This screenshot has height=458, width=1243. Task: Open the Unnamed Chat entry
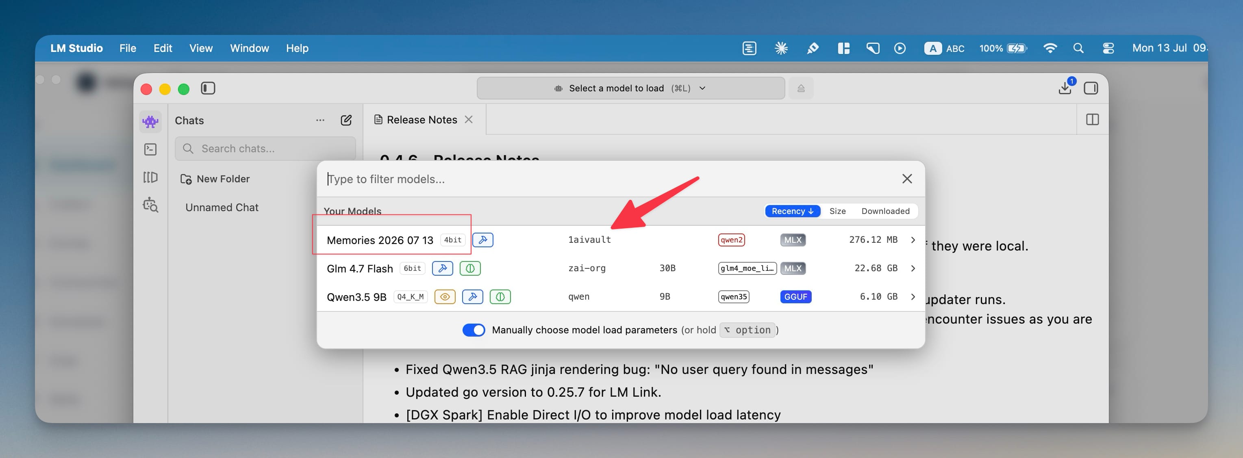222,207
